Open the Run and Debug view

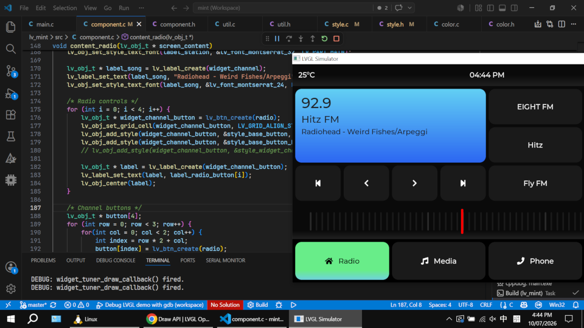(x=11, y=94)
